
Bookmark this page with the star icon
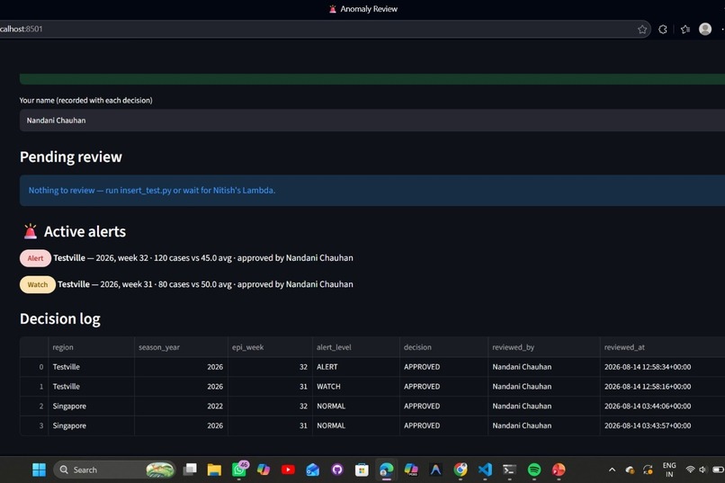641,29
